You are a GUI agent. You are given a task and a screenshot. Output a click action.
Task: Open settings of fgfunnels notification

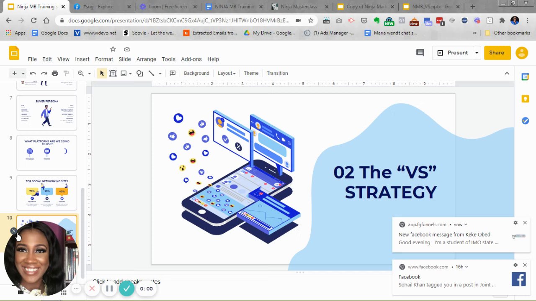(515, 223)
